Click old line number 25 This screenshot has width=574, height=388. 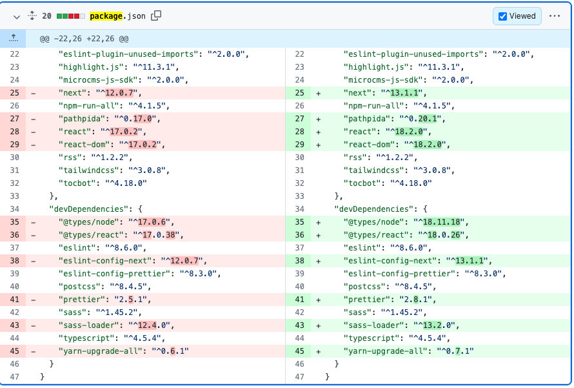click(14, 93)
